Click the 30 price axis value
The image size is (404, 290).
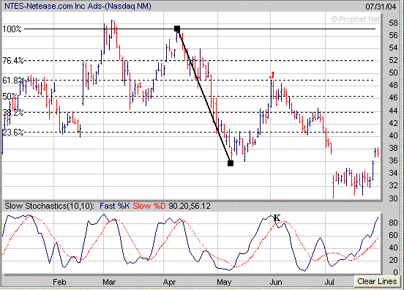point(393,198)
